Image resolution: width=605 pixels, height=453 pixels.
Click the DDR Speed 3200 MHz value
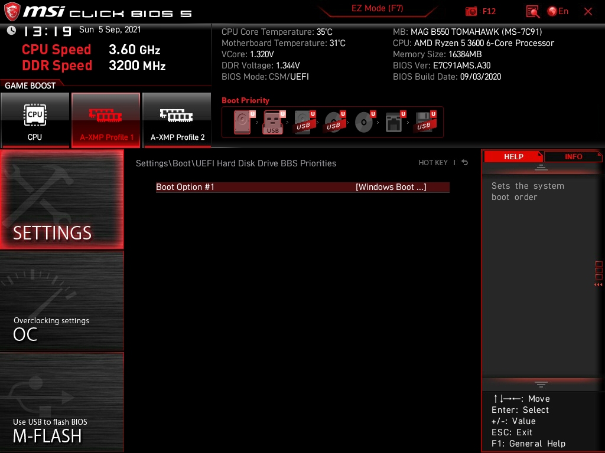click(137, 65)
